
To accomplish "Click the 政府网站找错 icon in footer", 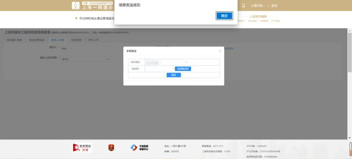I will 83,148.
